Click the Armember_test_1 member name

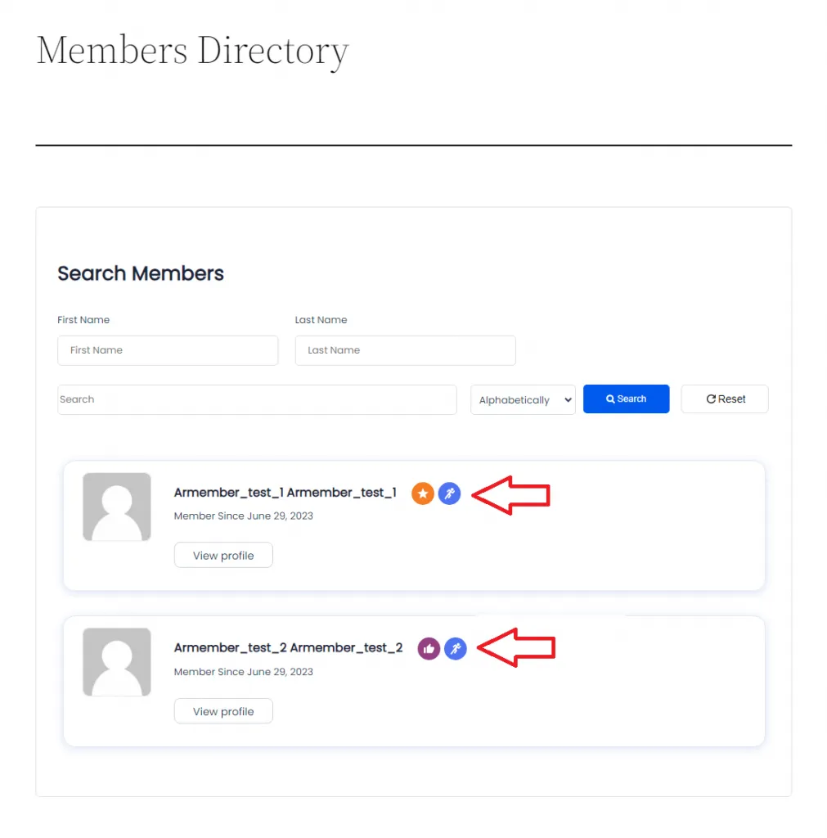[x=285, y=493]
